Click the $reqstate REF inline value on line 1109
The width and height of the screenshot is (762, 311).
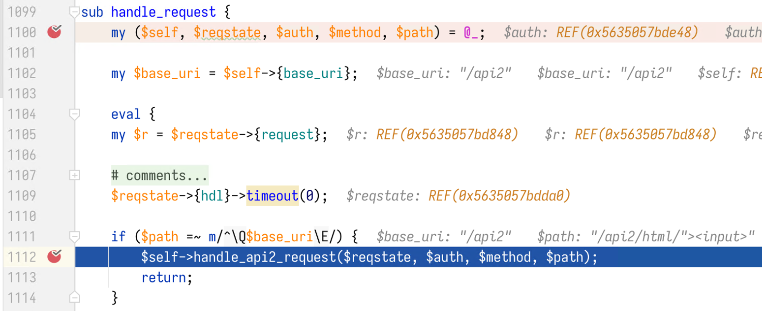(x=458, y=196)
